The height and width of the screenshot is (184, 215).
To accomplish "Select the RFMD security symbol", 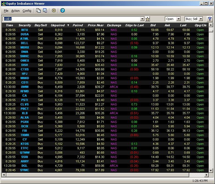I will point(24,91).
